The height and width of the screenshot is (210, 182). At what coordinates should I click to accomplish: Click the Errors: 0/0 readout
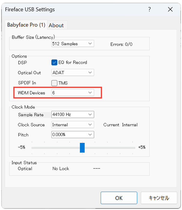121,44
